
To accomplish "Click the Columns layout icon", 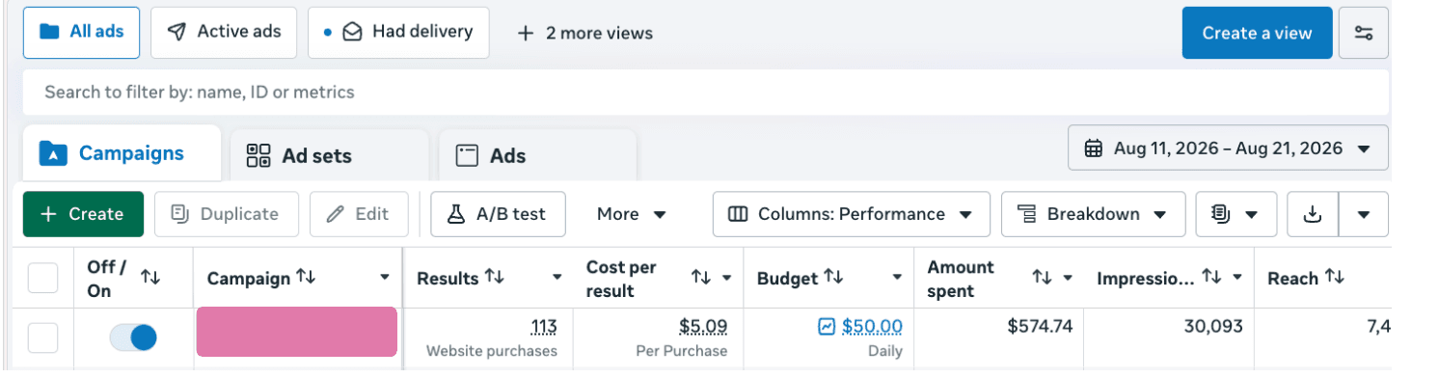I will coord(738,214).
